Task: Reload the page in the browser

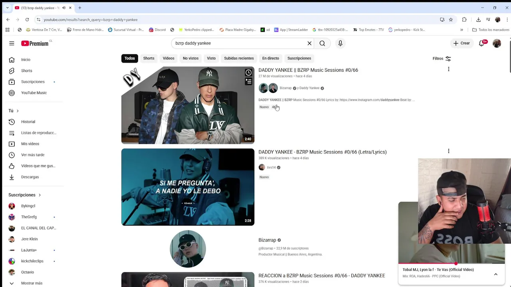Action: tap(27, 20)
